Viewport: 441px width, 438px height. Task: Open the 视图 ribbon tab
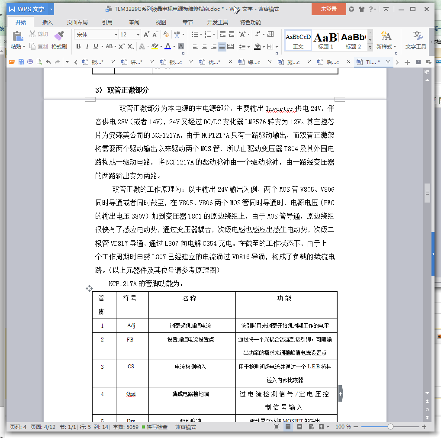click(x=161, y=22)
